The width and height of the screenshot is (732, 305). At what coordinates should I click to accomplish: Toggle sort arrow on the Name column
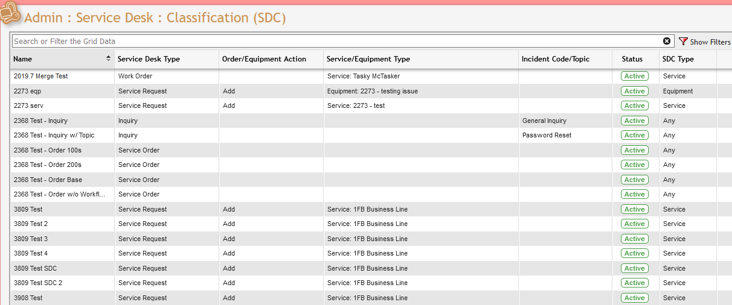(109, 58)
